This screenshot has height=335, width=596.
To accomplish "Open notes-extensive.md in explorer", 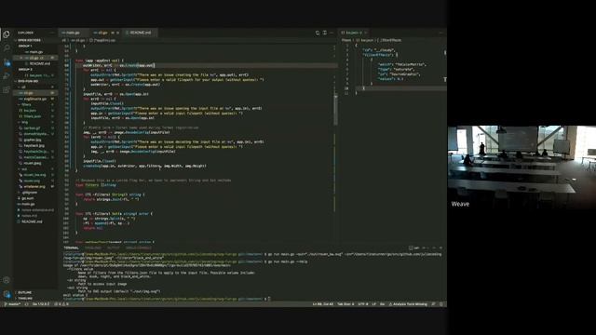I will [x=35, y=210].
